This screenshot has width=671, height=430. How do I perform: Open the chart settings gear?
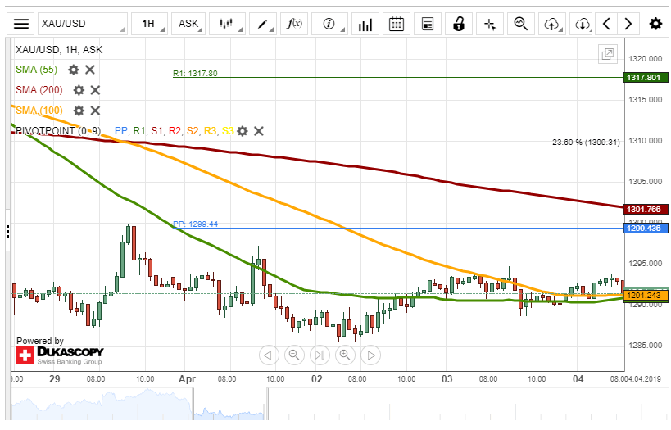click(655, 24)
